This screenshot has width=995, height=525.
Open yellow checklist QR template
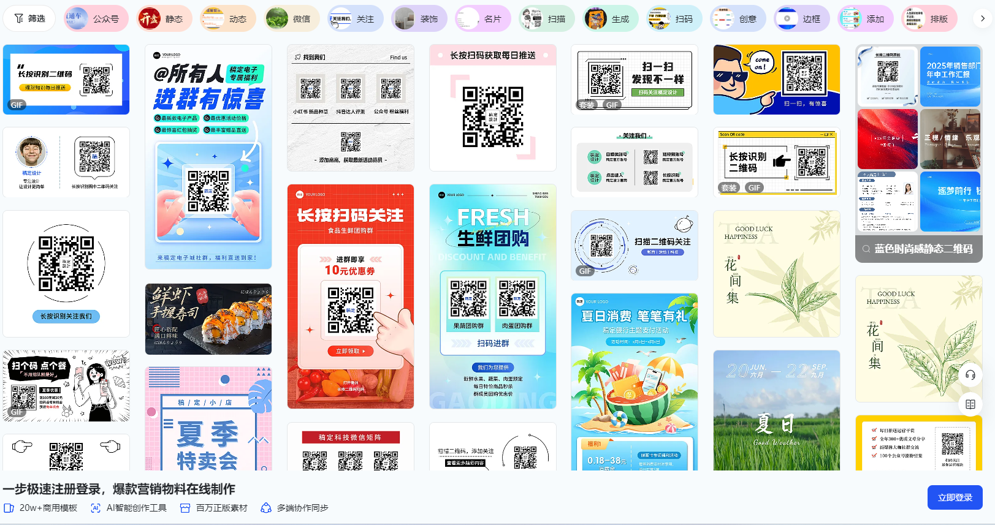tap(919, 443)
